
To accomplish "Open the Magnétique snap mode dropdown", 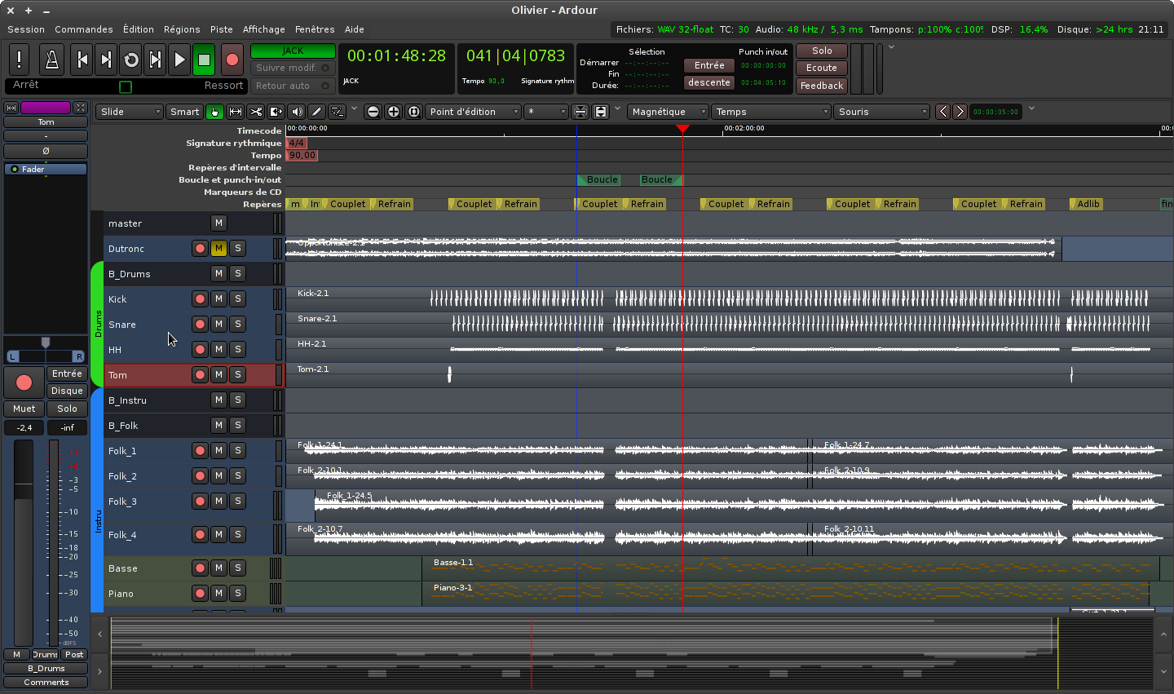I will (668, 112).
